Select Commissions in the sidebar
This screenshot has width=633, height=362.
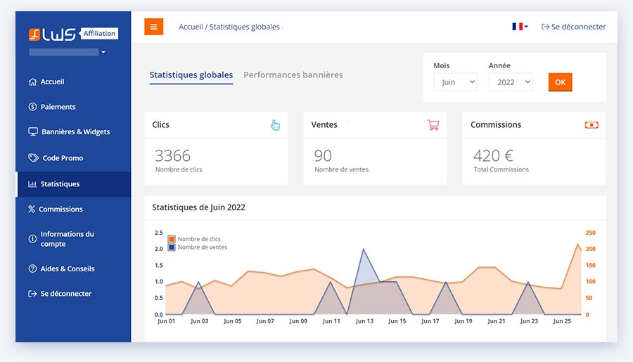60,209
